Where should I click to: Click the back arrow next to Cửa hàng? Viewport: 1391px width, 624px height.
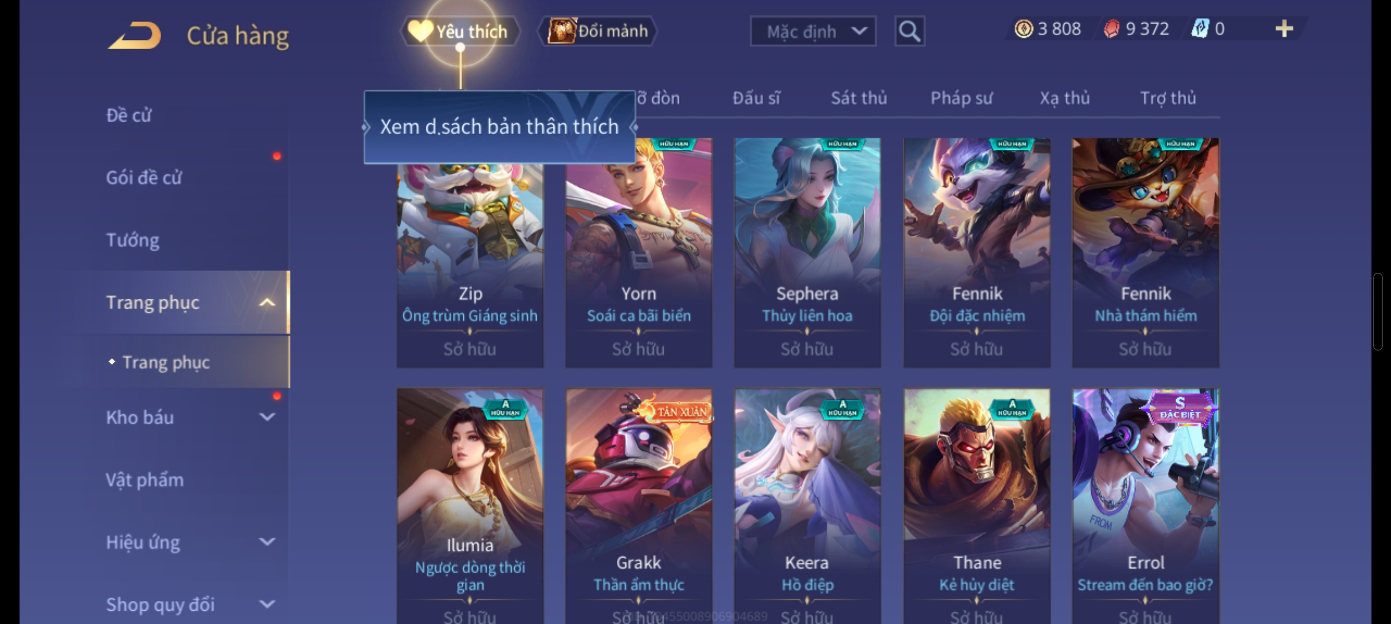coord(134,35)
